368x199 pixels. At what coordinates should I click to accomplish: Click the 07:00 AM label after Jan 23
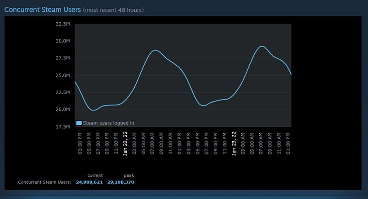pos(261,144)
